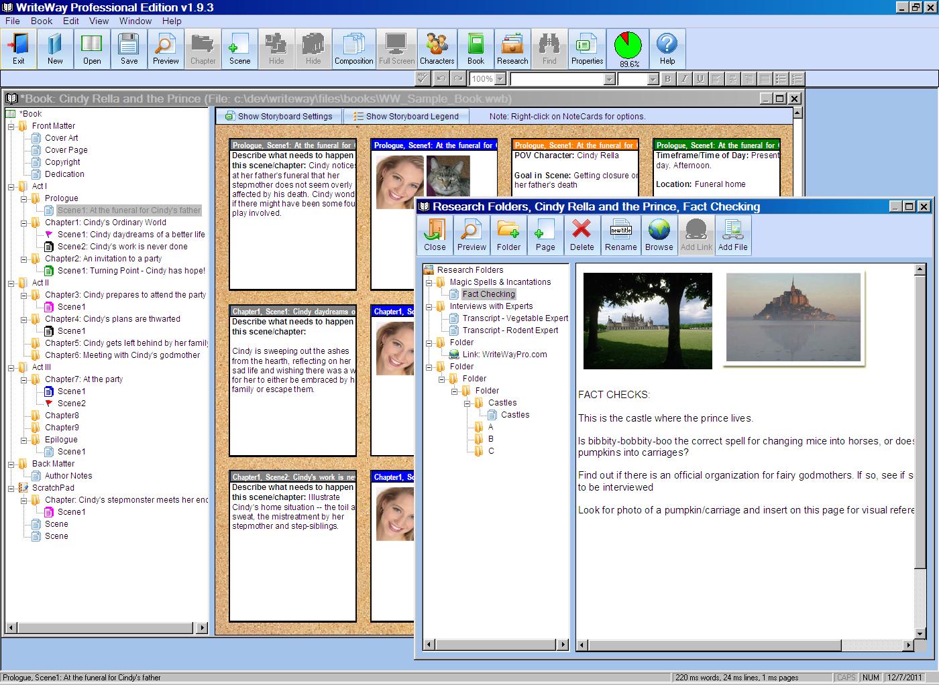This screenshot has height=685, width=939.
Task: Insert a new Scene
Action: pyautogui.click(x=239, y=48)
